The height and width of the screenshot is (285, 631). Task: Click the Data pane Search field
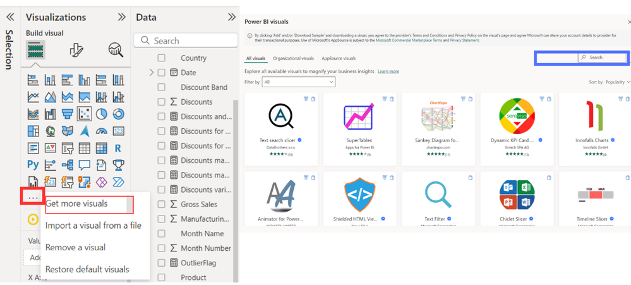point(186,40)
